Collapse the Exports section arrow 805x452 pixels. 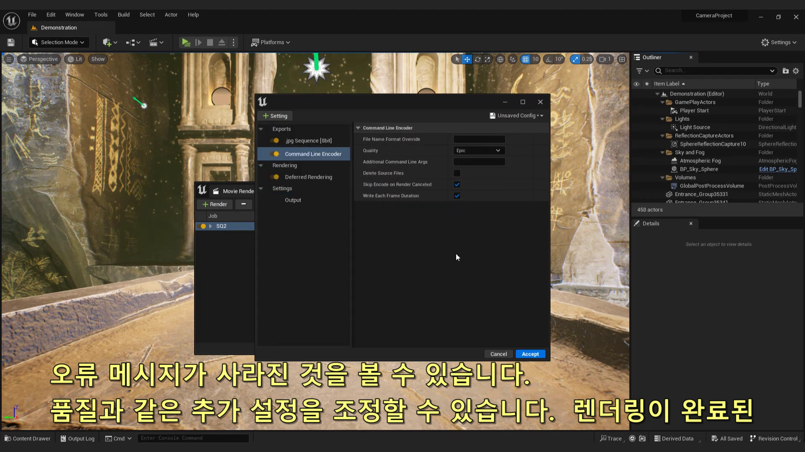point(261,129)
